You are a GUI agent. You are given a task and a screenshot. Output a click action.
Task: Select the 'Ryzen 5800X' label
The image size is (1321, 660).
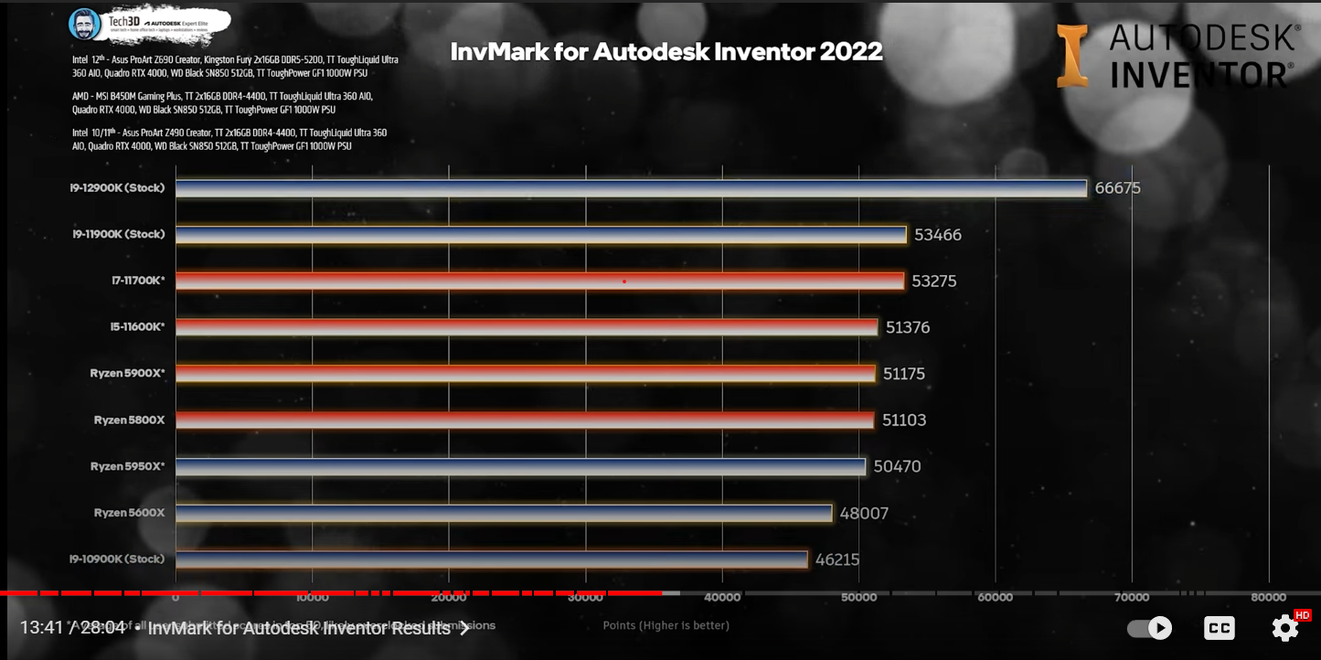pos(129,420)
